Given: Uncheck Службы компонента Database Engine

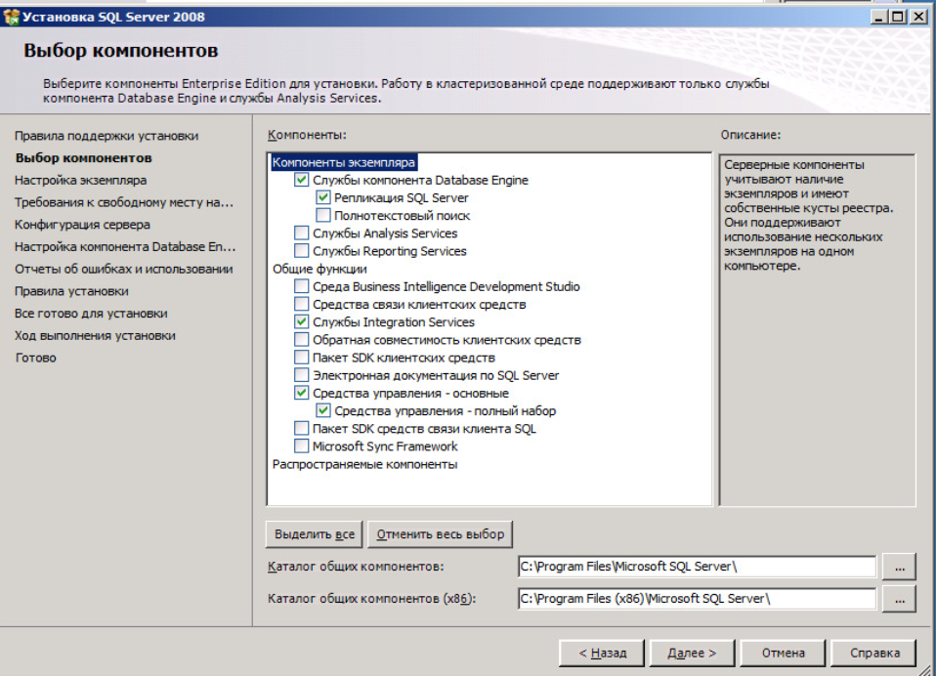Looking at the screenshot, I should (x=302, y=181).
